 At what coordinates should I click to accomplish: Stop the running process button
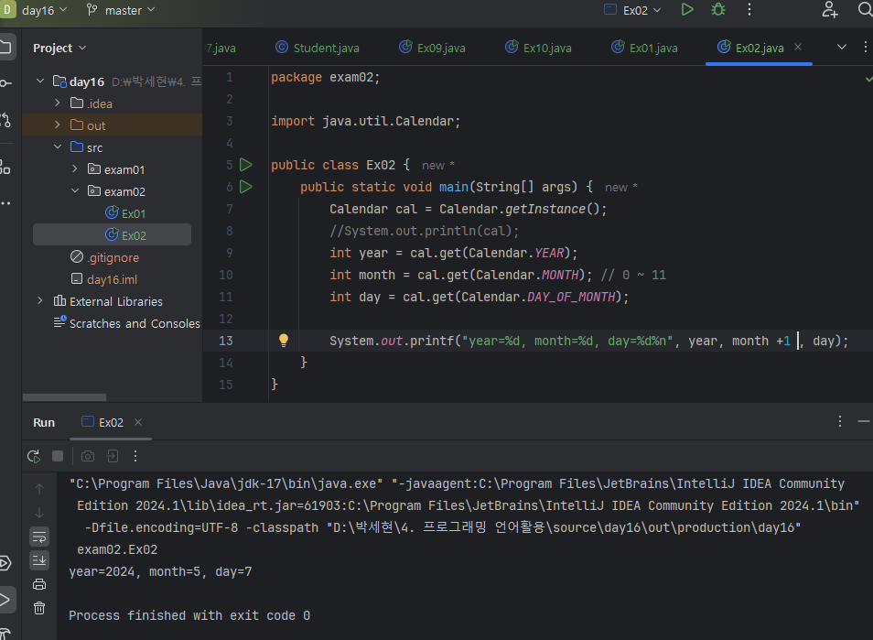click(58, 456)
